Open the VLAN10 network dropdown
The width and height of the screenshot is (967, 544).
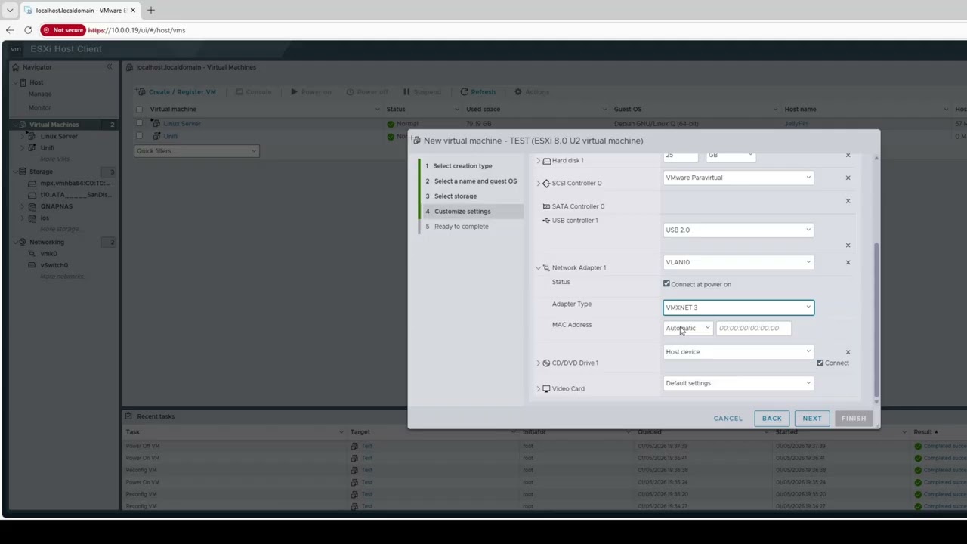pos(738,262)
